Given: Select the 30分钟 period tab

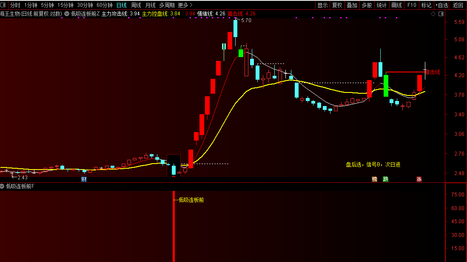Looking at the screenshot, I should click(85, 5).
